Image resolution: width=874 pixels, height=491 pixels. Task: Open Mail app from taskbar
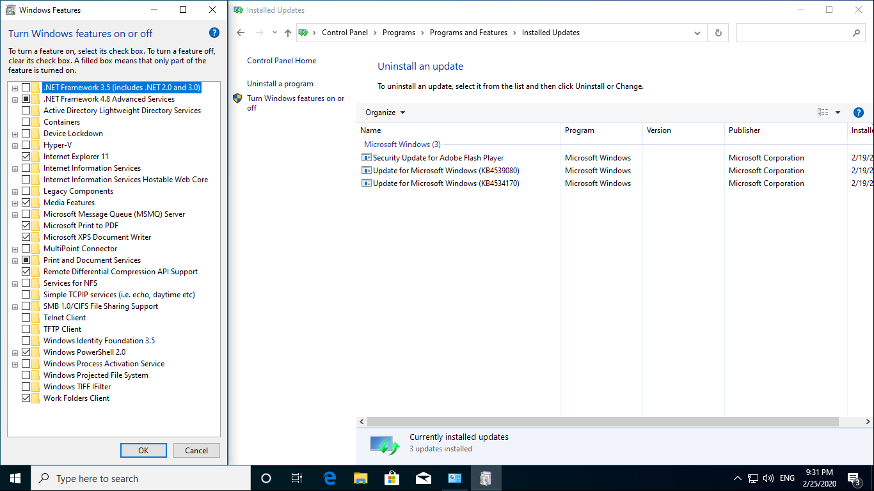(423, 478)
